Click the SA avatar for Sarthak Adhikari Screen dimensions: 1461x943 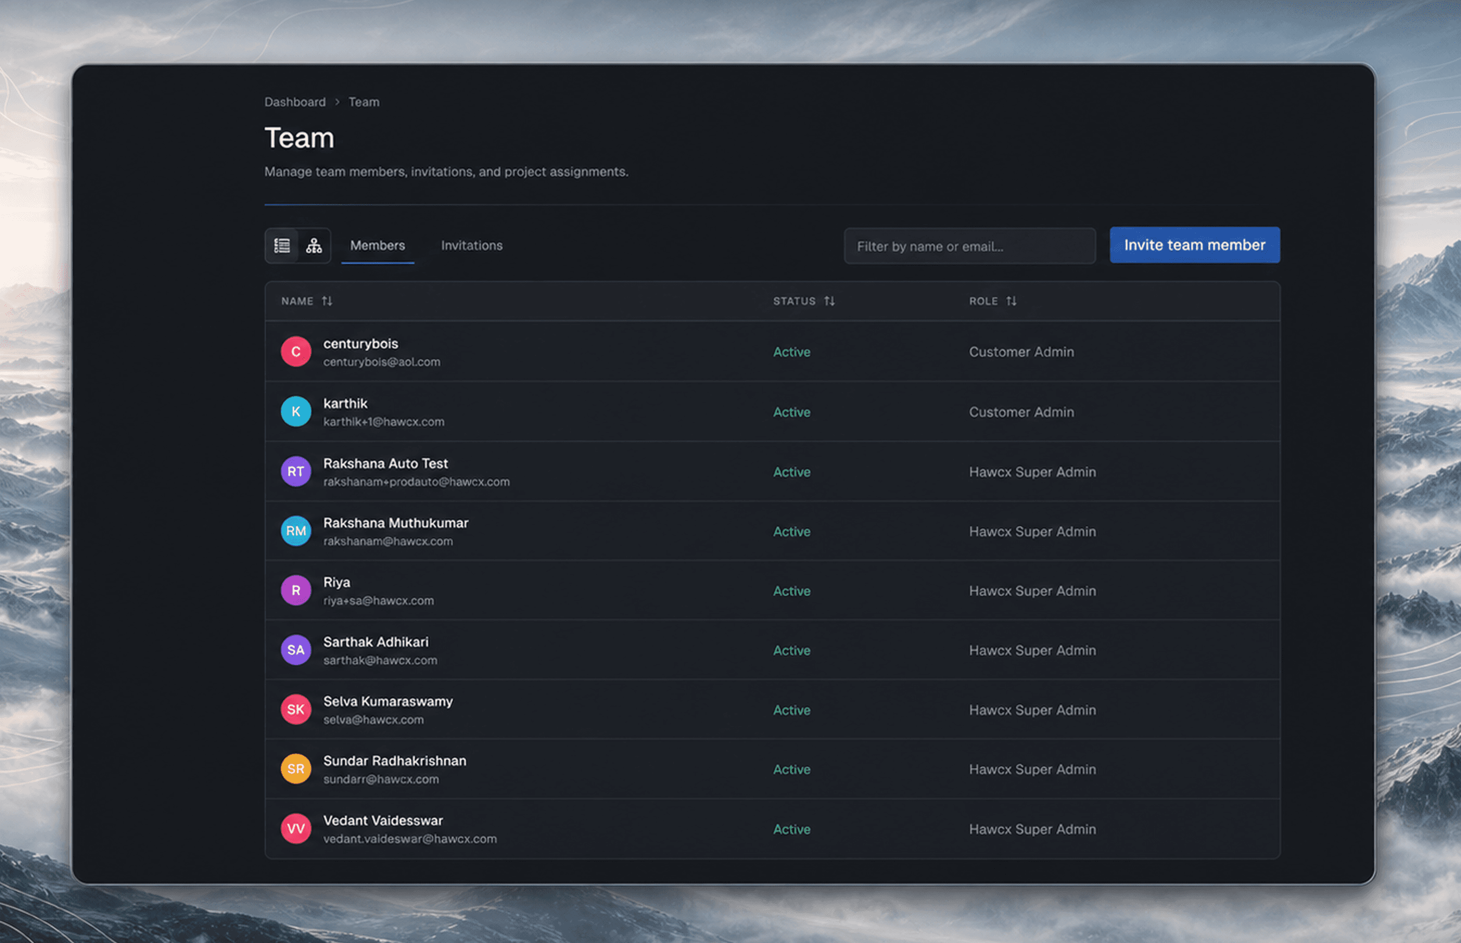(296, 649)
